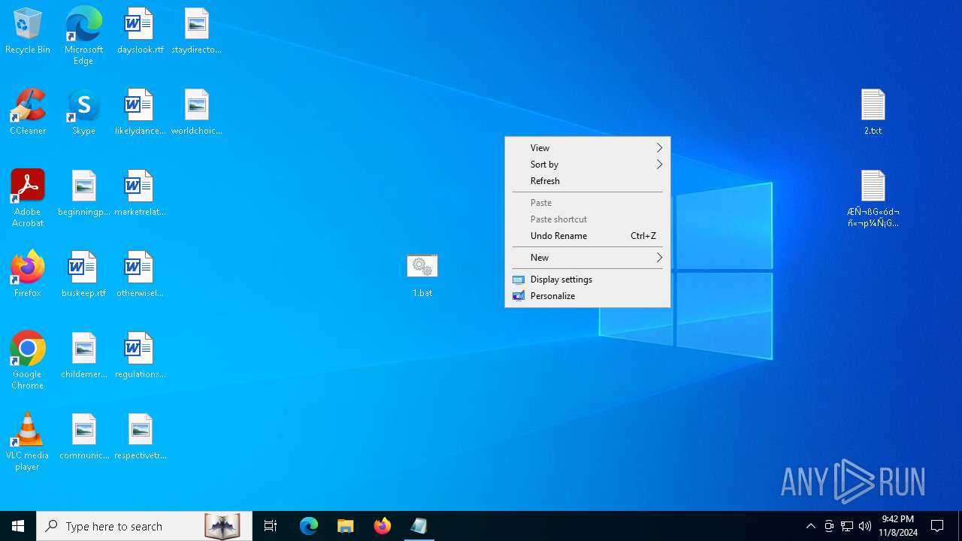The height and width of the screenshot is (541, 962).
Task: Select the Skype desktop shortcut
Action: (83, 113)
